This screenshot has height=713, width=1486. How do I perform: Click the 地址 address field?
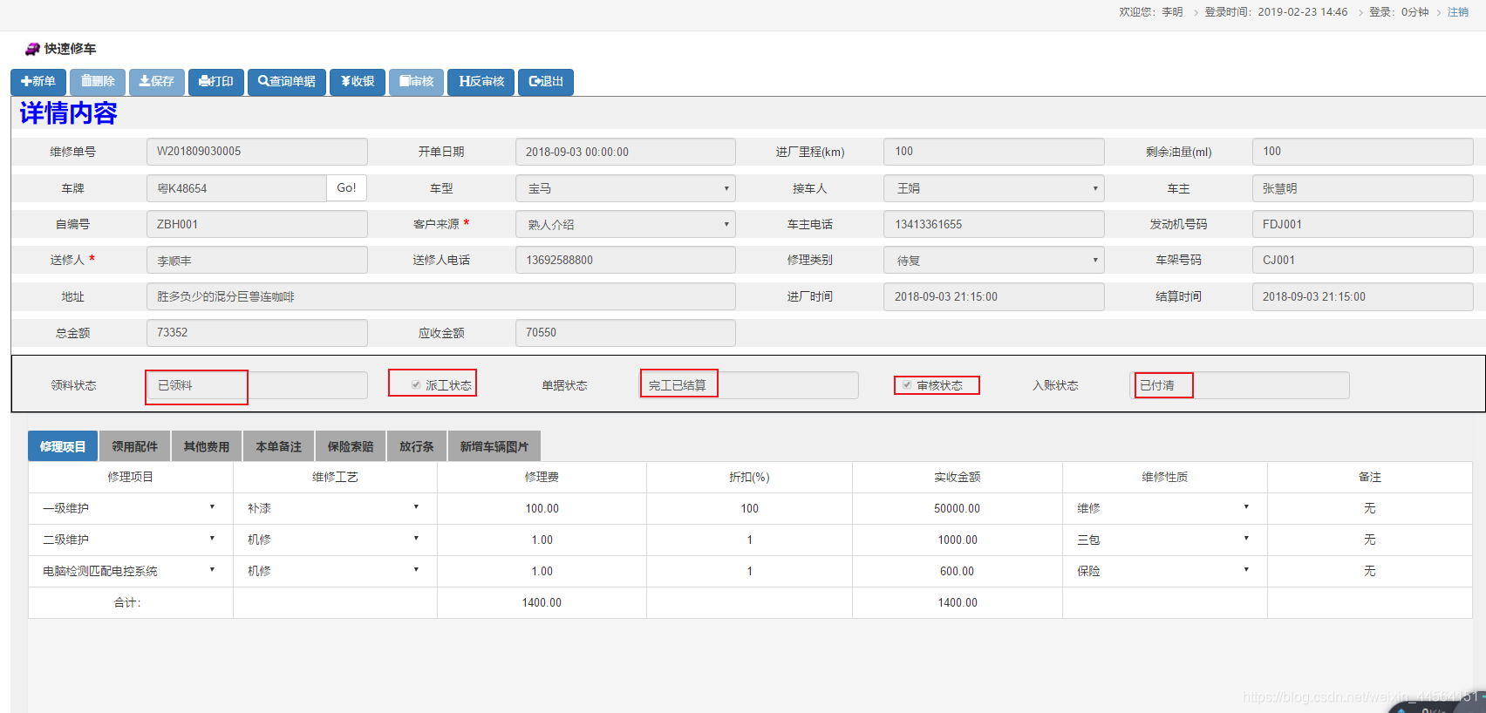pyautogui.click(x=441, y=296)
